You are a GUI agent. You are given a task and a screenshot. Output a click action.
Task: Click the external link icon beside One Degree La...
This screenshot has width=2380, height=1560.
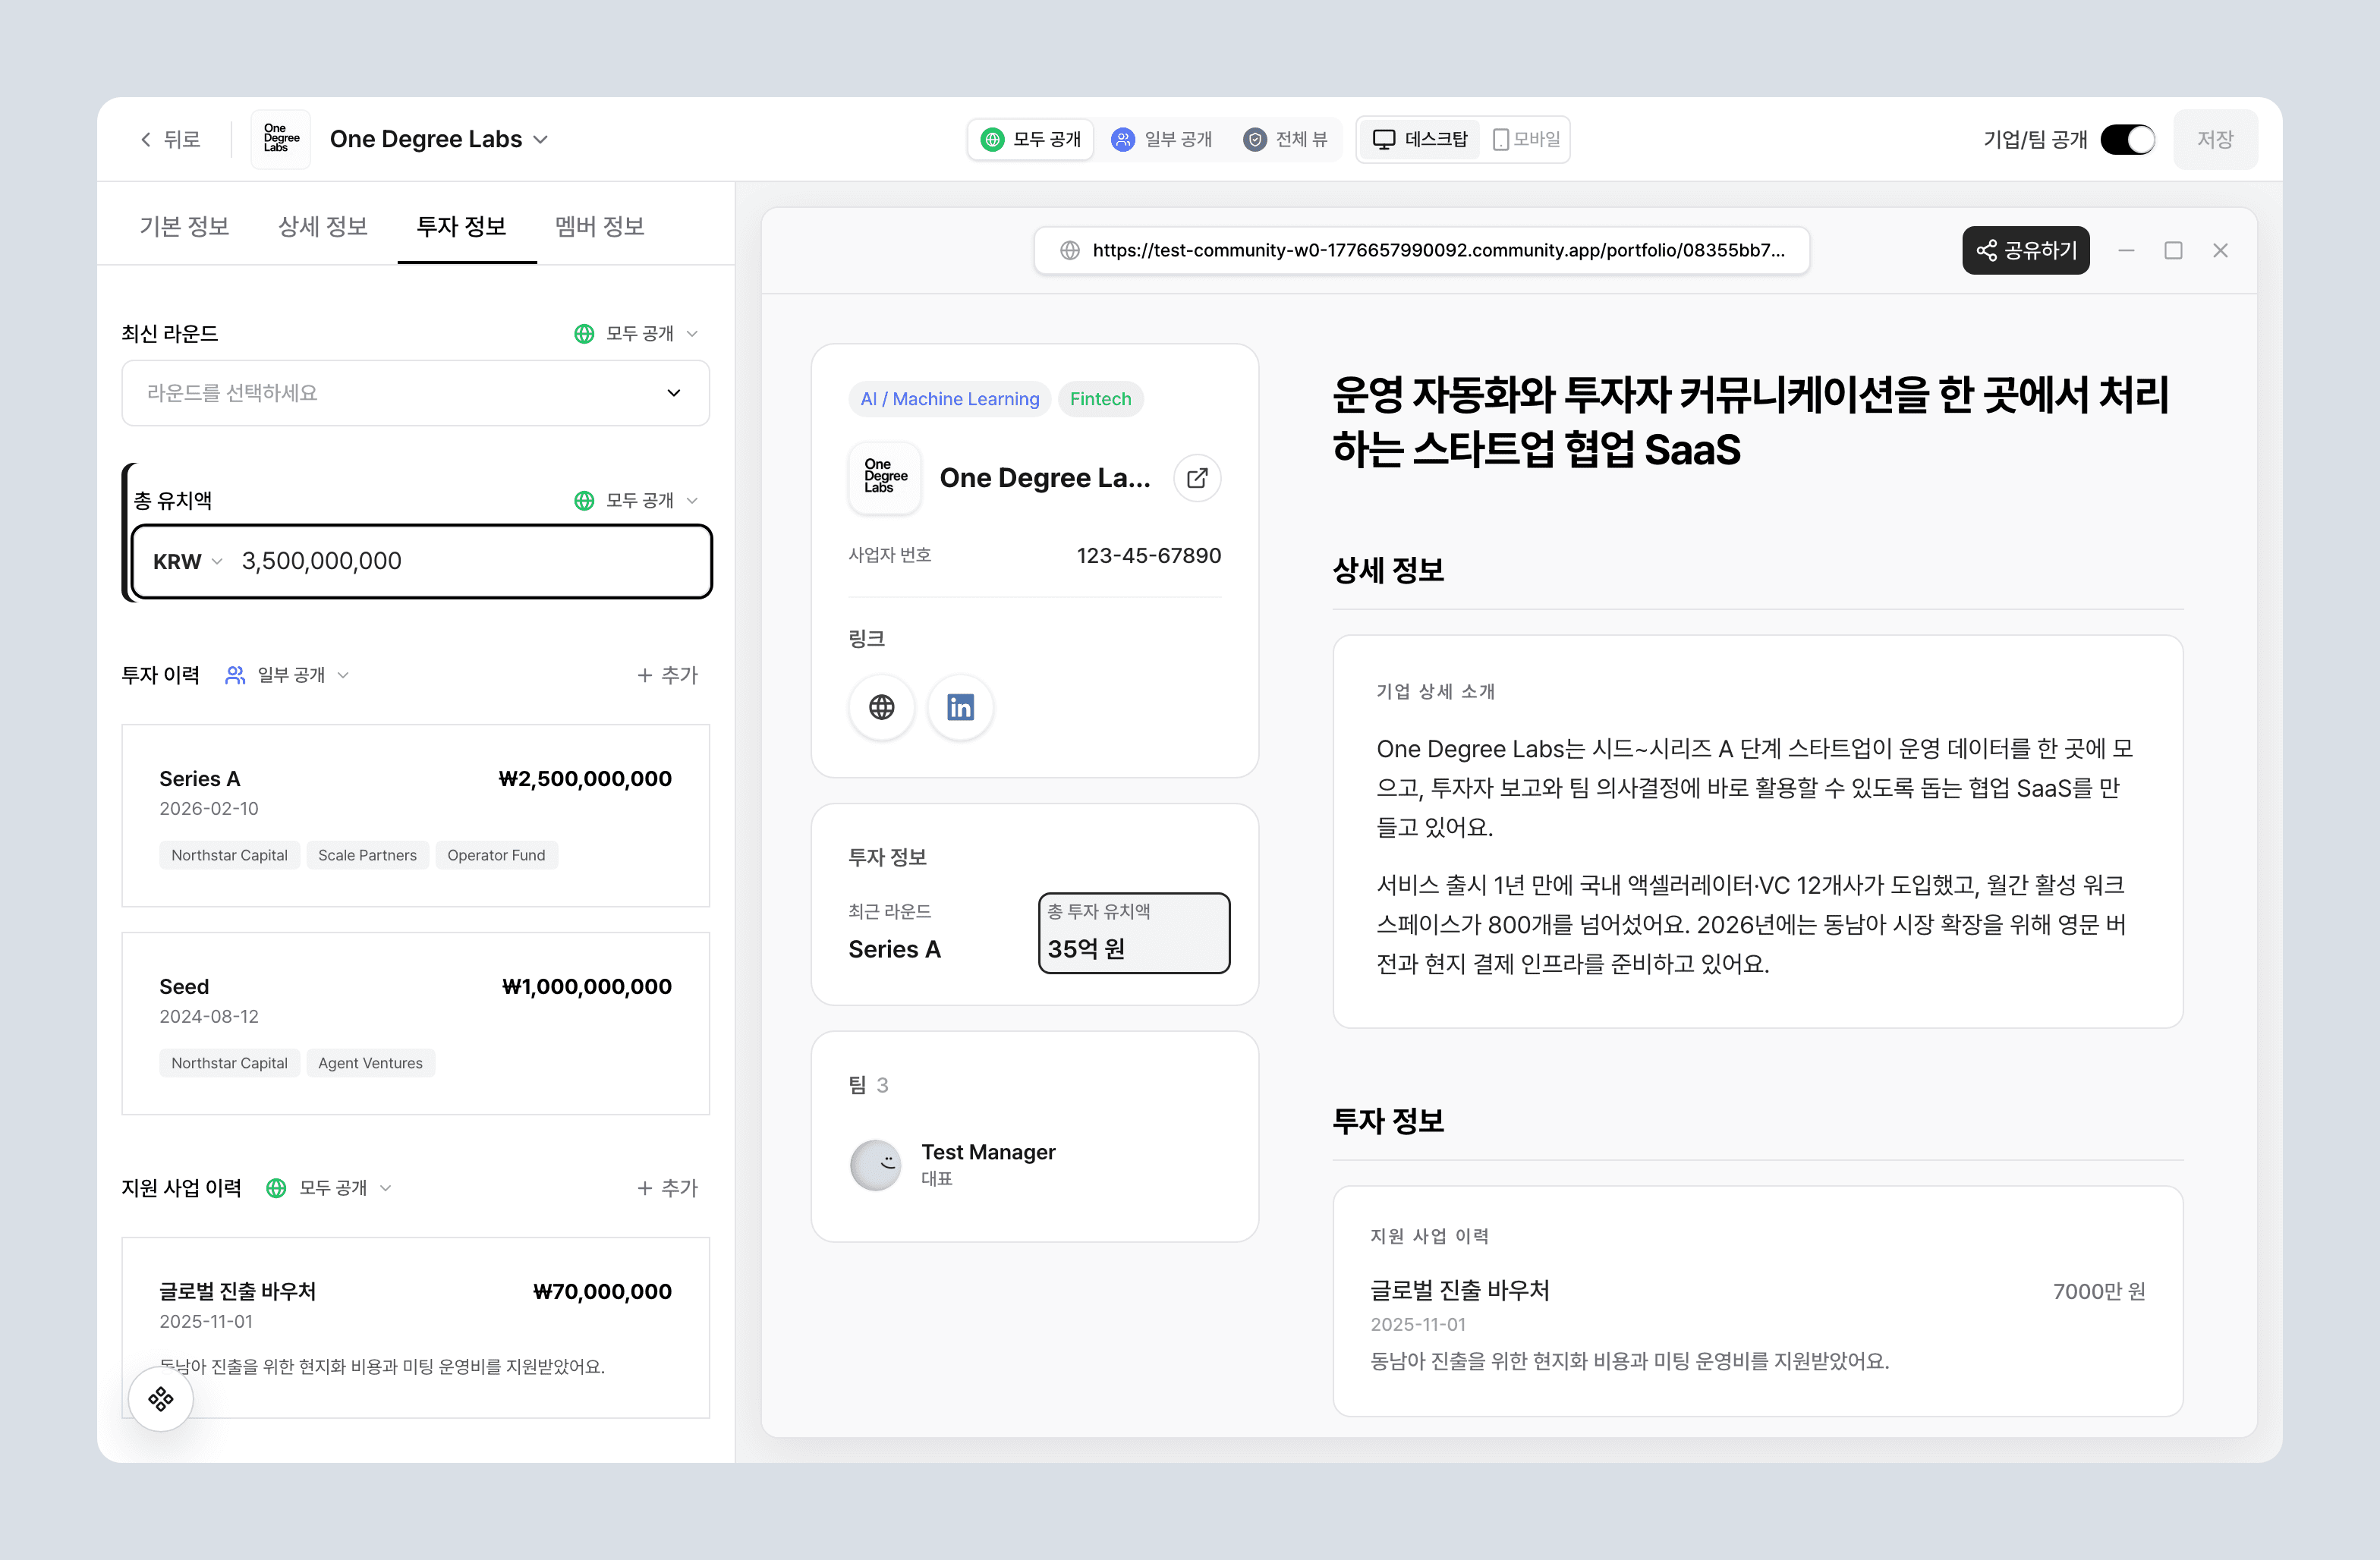click(x=1196, y=478)
